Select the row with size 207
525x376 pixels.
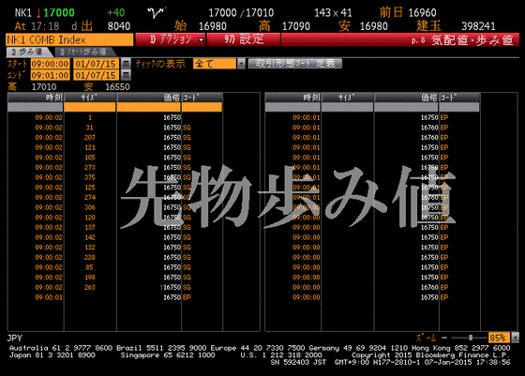pos(114,138)
